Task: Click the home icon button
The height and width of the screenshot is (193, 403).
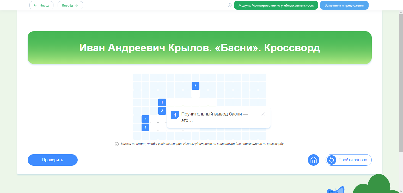Action: [313, 160]
